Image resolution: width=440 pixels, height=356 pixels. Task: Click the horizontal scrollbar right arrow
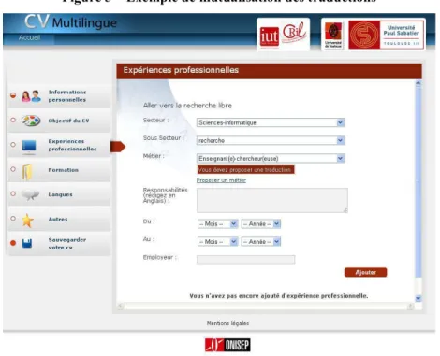[410, 306]
